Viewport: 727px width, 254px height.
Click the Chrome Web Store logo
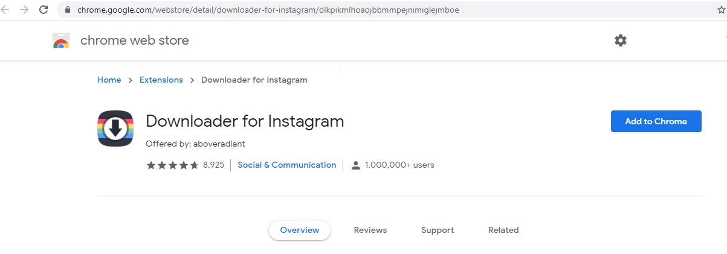(61, 41)
